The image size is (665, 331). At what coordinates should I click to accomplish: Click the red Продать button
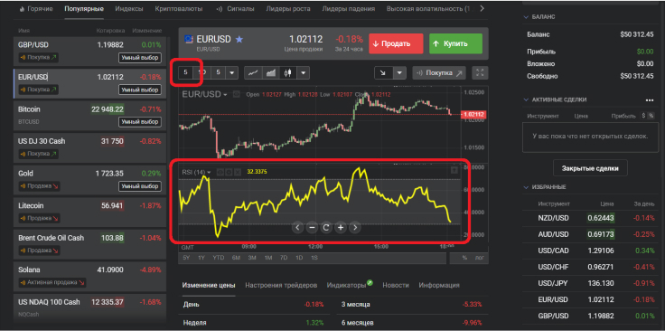pyautogui.click(x=396, y=43)
